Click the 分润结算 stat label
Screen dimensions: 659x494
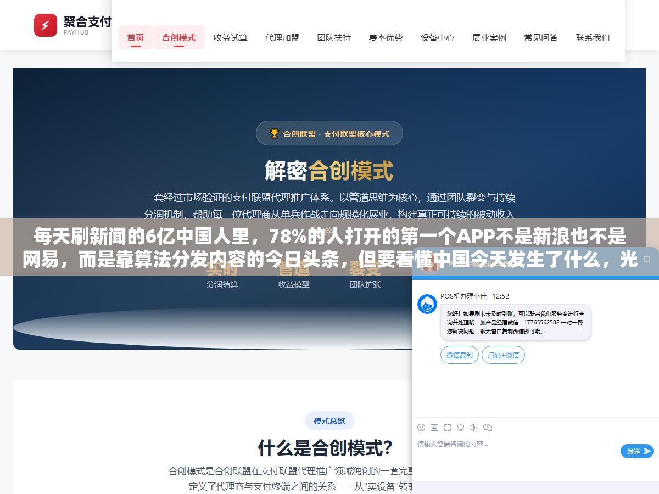click(222, 284)
